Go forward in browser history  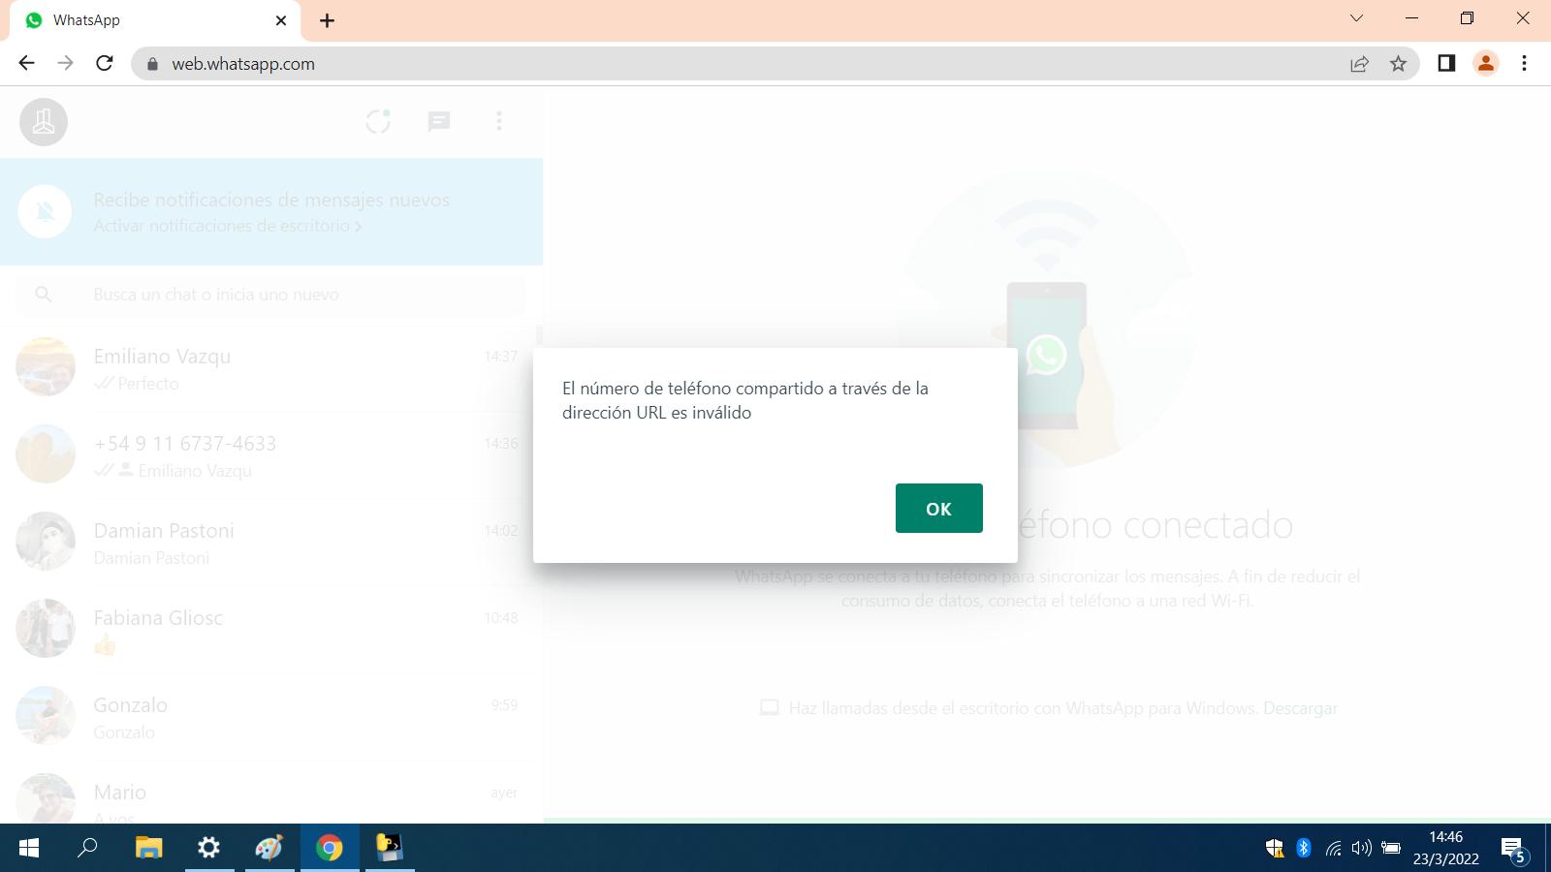pos(65,64)
